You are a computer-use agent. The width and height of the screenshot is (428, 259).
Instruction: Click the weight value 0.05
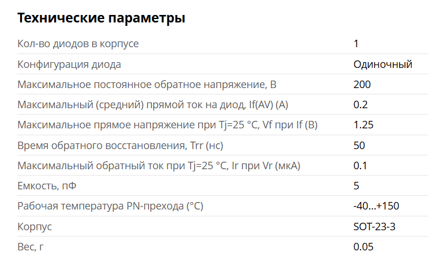[x=363, y=247]
